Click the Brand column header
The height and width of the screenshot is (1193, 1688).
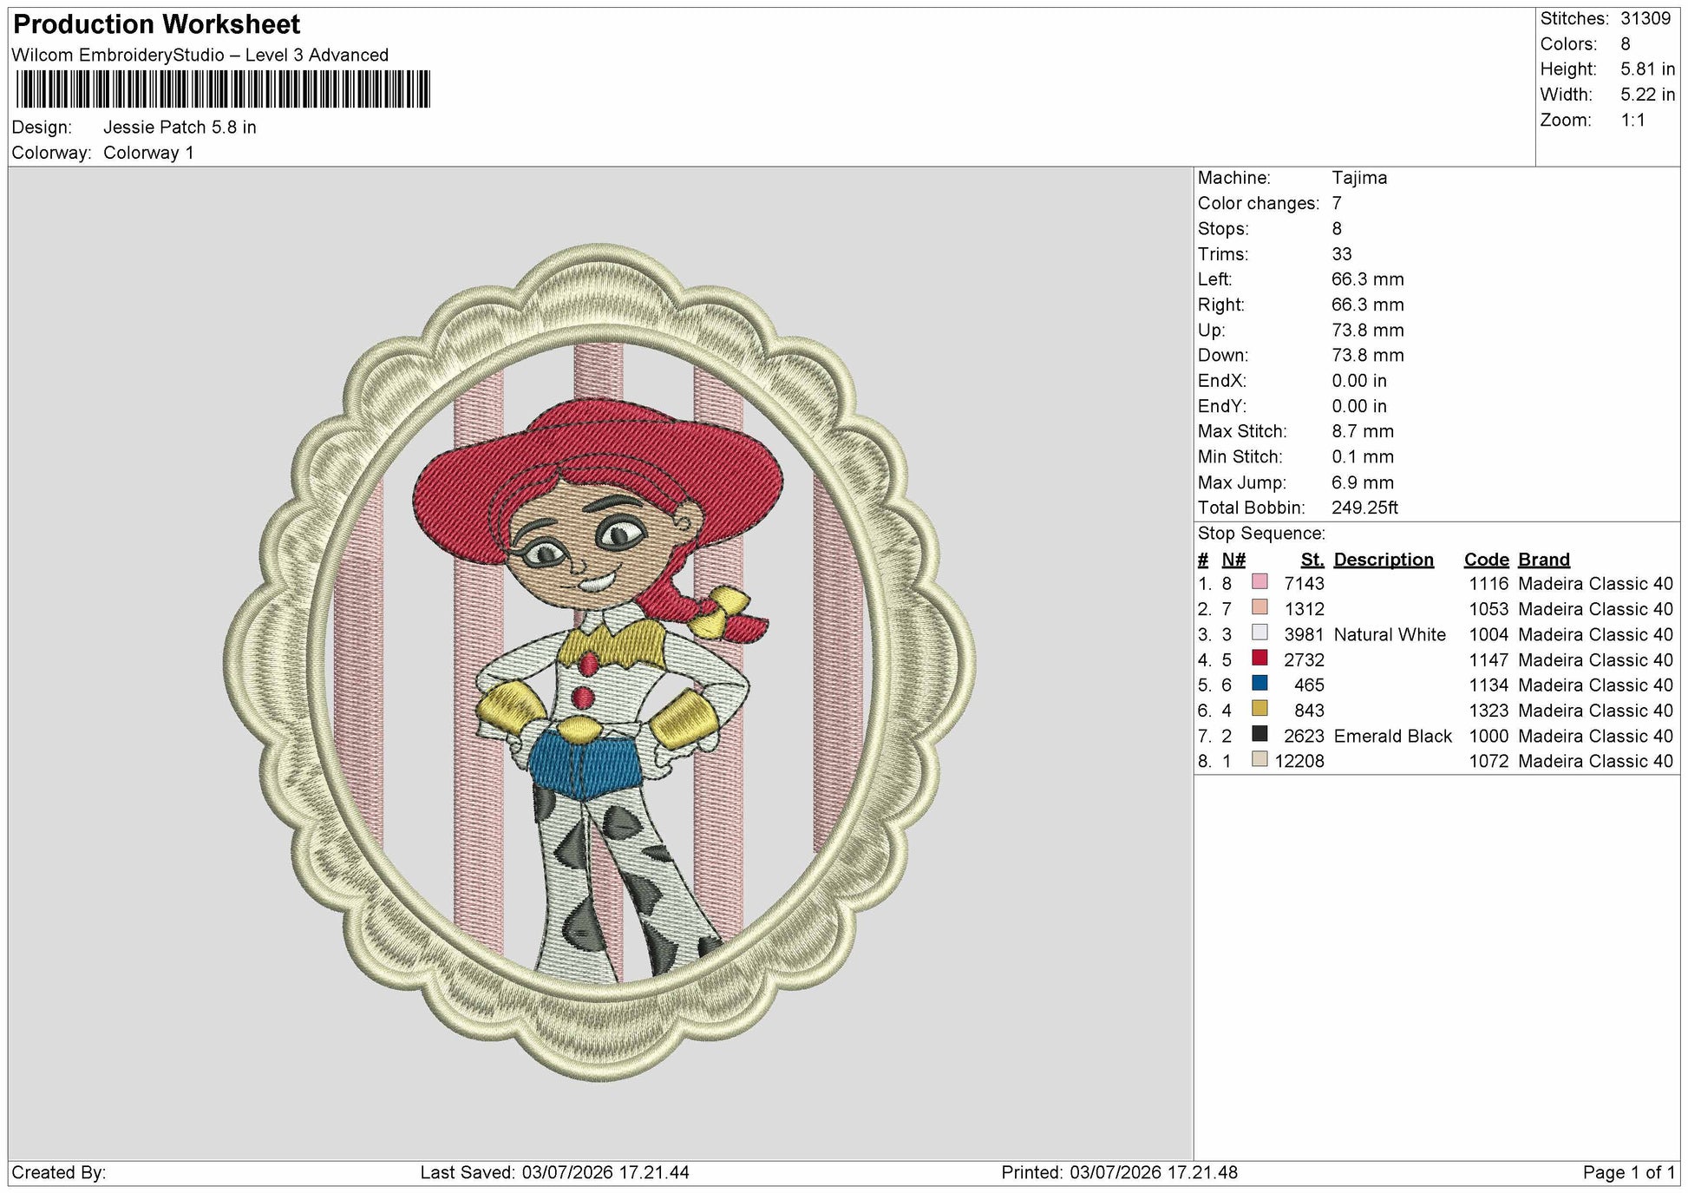(x=1544, y=560)
